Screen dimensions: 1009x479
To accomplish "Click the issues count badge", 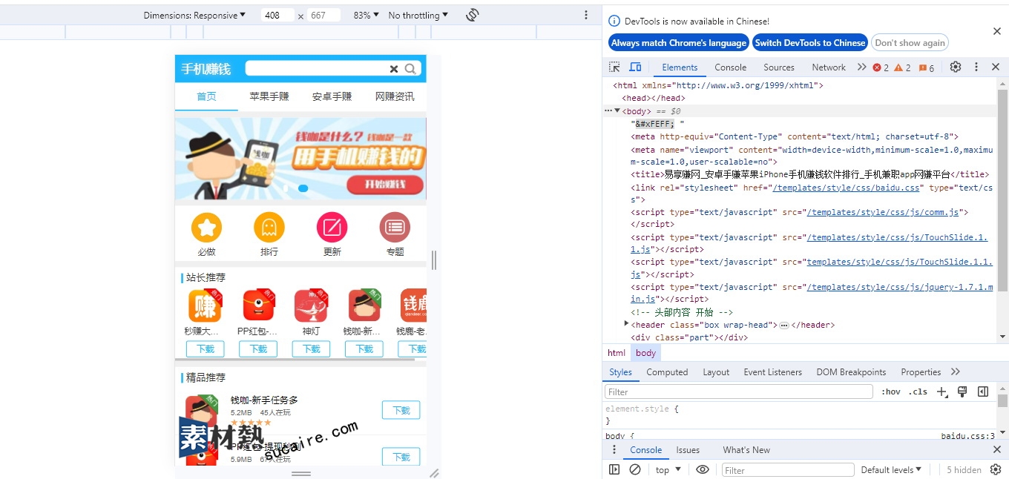I will point(927,67).
